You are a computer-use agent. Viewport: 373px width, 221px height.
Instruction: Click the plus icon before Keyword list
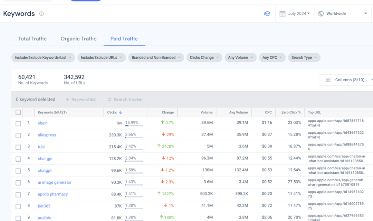pos(67,99)
